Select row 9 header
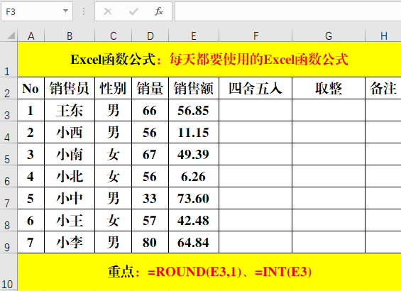The width and height of the screenshot is (401, 291). coord(9,242)
